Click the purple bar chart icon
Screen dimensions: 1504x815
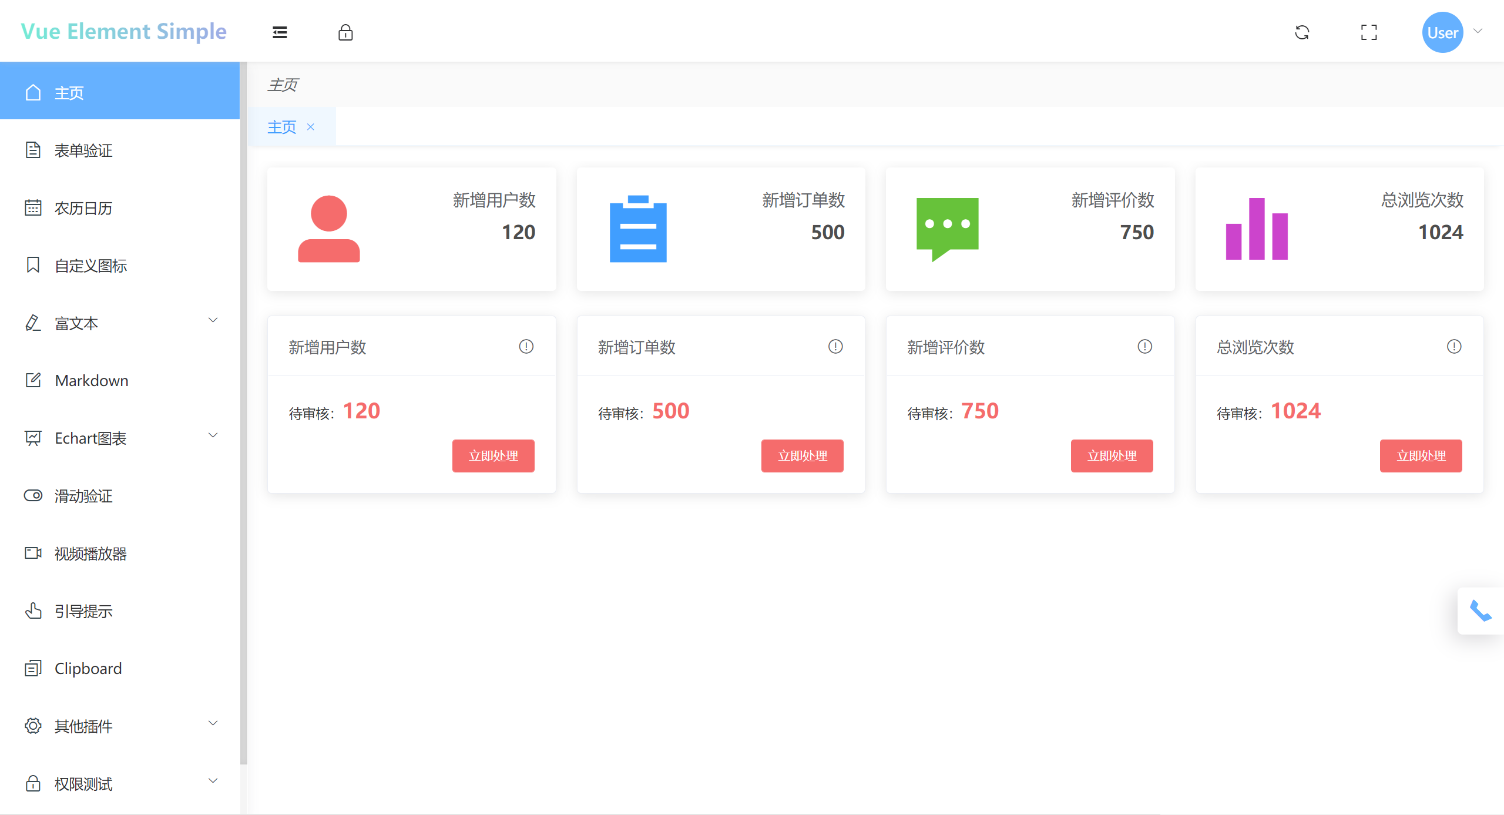pos(1257,229)
